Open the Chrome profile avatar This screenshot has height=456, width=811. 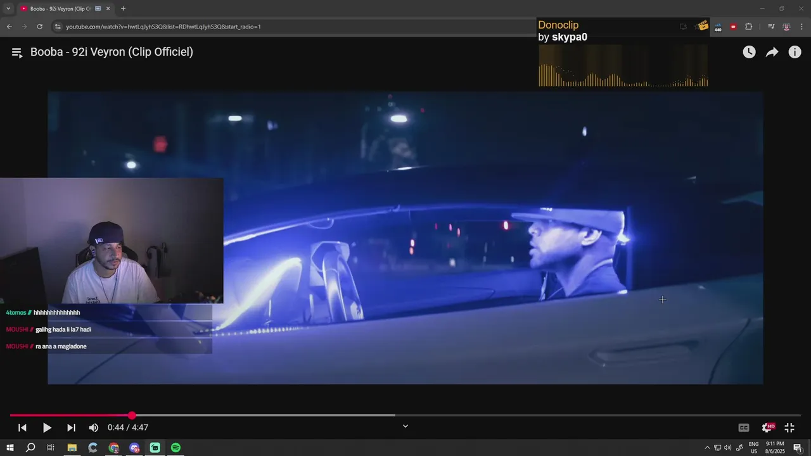[786, 27]
